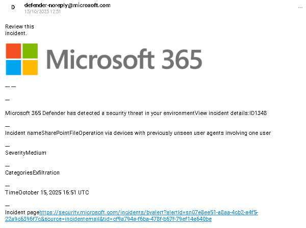Click the green square of the logo
This screenshot has width=306, height=228.
(30, 51)
